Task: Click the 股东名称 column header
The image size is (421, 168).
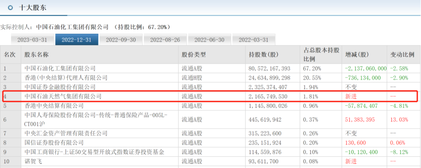Action: [x=37, y=55]
